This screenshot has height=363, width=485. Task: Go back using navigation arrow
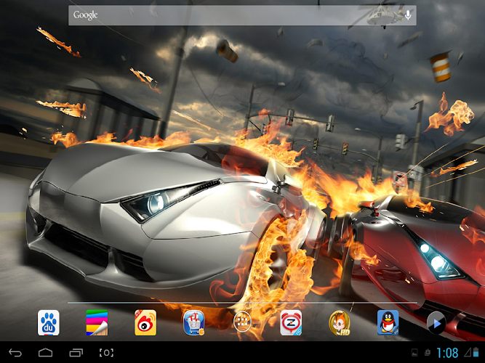(x=15, y=353)
